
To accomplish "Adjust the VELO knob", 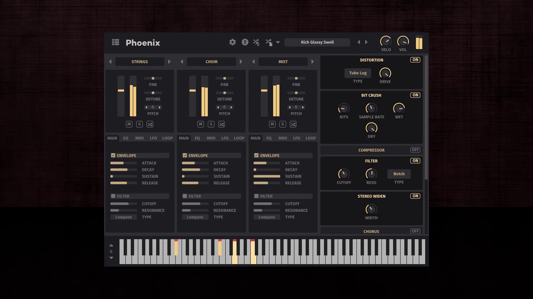I will point(386,42).
